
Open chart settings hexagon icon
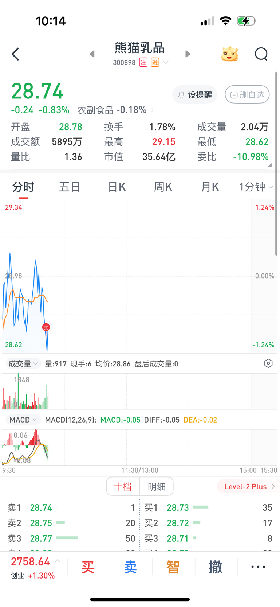pyautogui.click(x=268, y=363)
